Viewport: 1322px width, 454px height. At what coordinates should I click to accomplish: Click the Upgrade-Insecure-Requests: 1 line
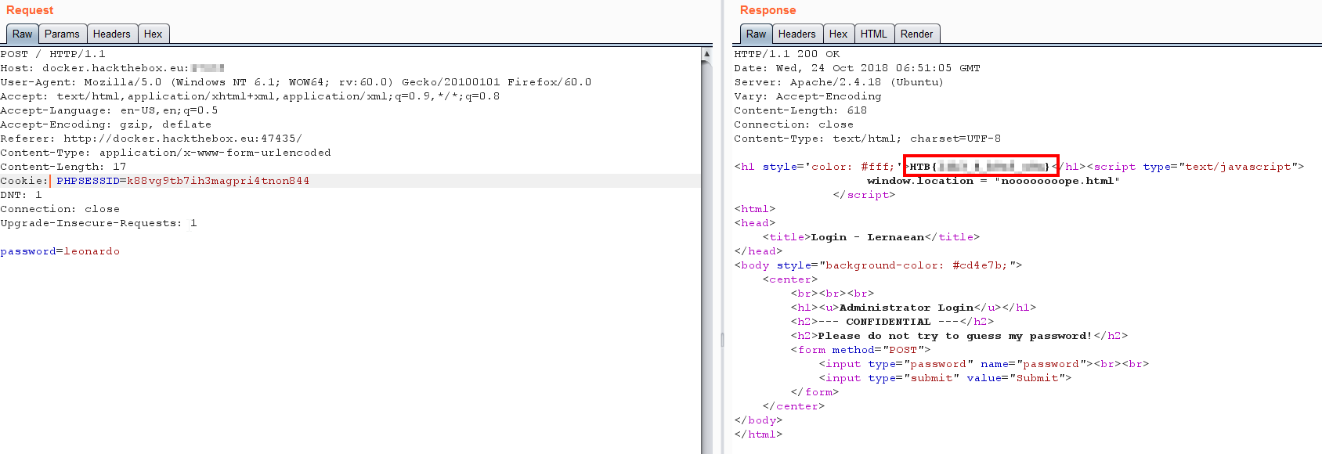[x=99, y=223]
